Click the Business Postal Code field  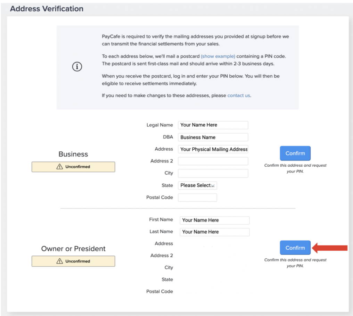[x=197, y=198]
